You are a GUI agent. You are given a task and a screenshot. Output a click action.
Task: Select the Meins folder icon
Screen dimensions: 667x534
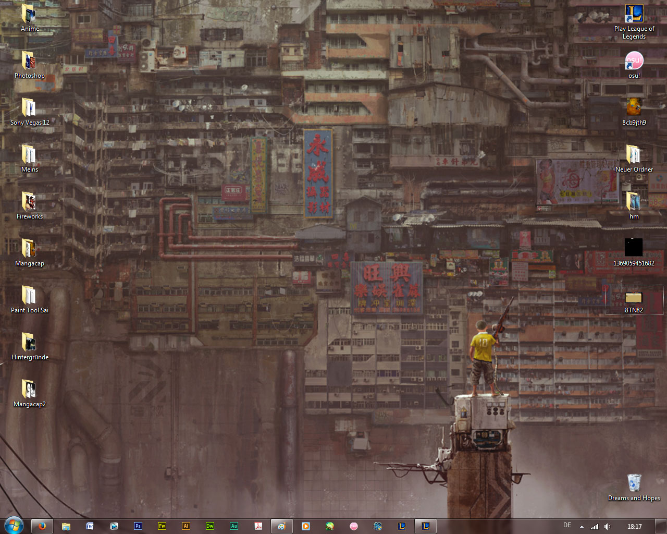point(29,159)
